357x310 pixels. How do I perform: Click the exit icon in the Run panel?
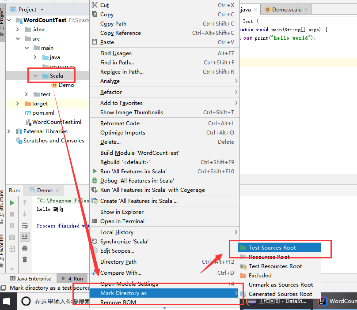pyautogui.click(x=12, y=248)
